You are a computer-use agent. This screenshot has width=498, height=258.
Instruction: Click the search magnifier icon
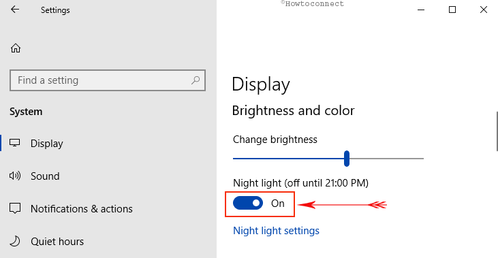click(196, 80)
